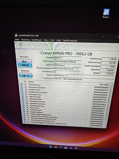Click the blue status orb for Critical Warning

22,84
